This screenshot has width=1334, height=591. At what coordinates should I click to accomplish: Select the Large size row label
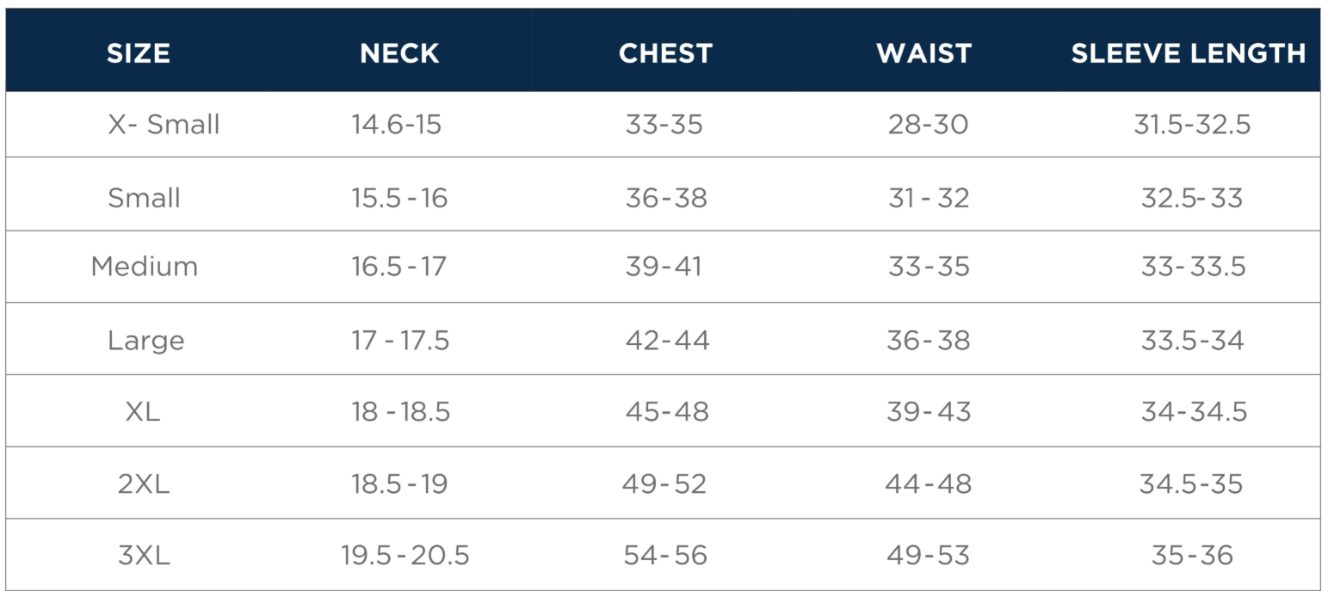(145, 341)
